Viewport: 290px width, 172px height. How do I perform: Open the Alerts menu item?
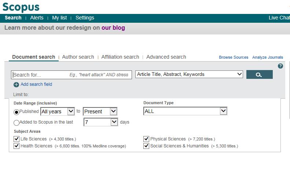click(37, 18)
